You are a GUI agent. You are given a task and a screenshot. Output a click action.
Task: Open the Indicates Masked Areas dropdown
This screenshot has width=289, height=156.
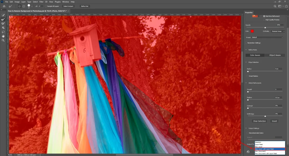[x=278, y=31]
